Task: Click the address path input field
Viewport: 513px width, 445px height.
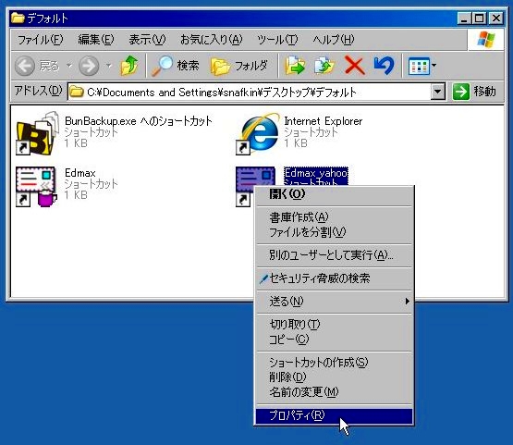Action: click(x=250, y=92)
